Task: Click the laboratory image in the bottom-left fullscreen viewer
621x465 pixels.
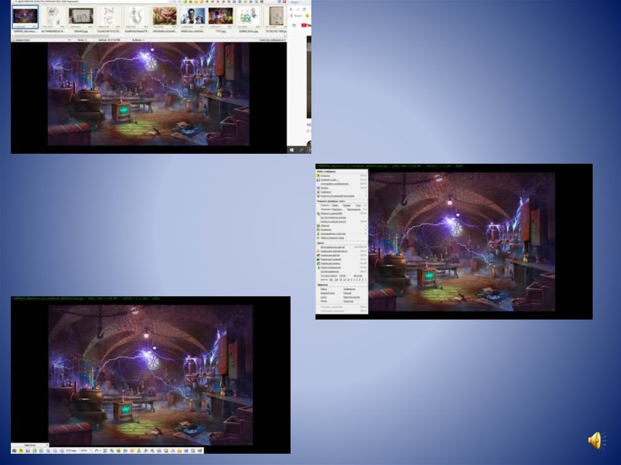Action: pos(150,375)
